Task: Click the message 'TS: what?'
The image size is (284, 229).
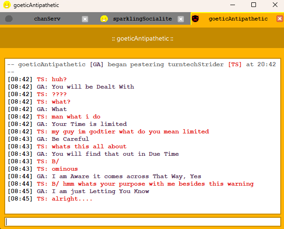Action: click(x=54, y=102)
